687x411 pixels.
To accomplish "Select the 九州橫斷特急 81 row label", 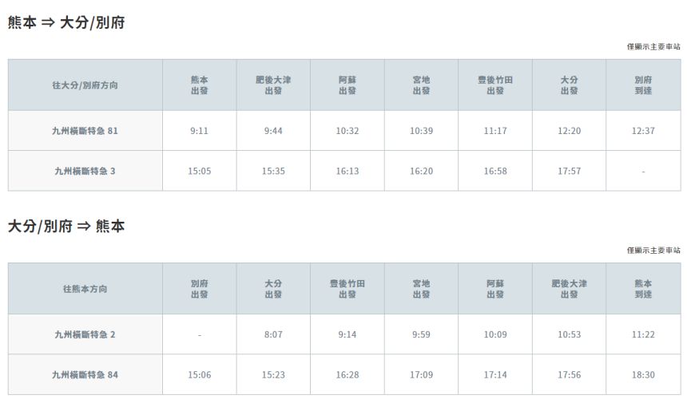I will point(85,130).
